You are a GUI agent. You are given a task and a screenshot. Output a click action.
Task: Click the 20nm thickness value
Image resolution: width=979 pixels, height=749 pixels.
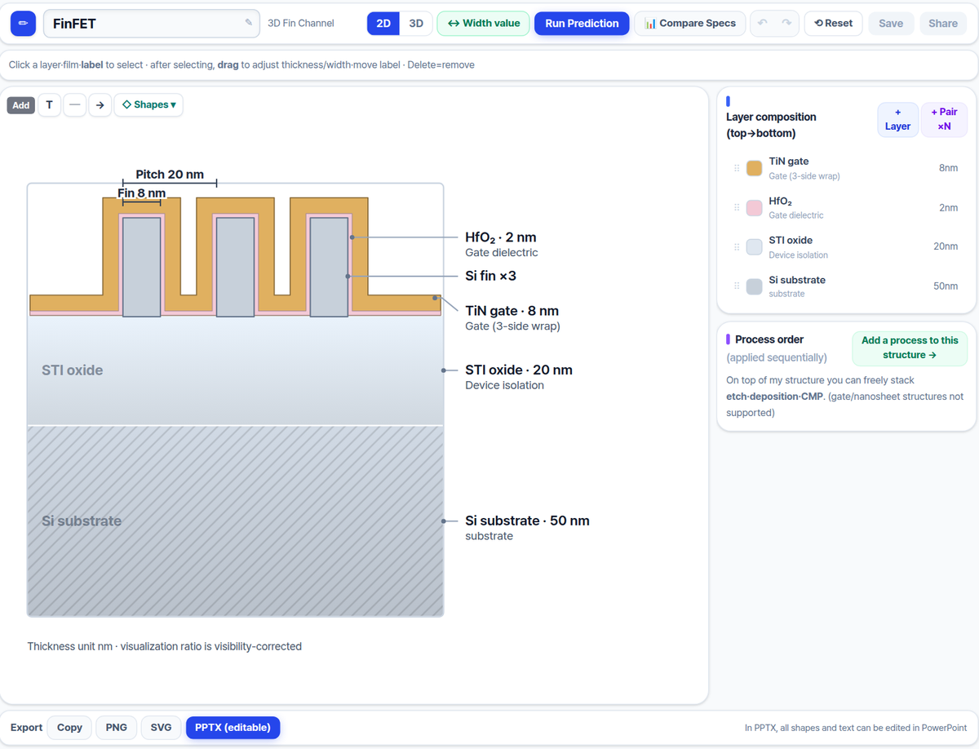click(x=946, y=246)
